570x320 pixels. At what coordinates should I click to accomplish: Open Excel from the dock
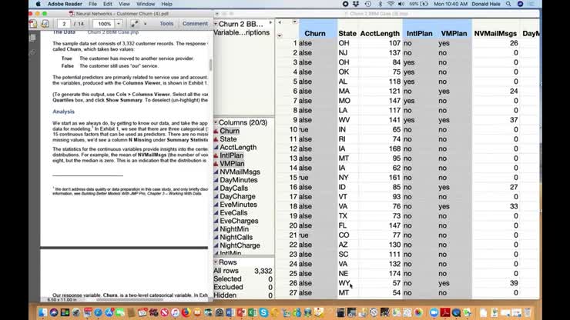pos(253,312)
